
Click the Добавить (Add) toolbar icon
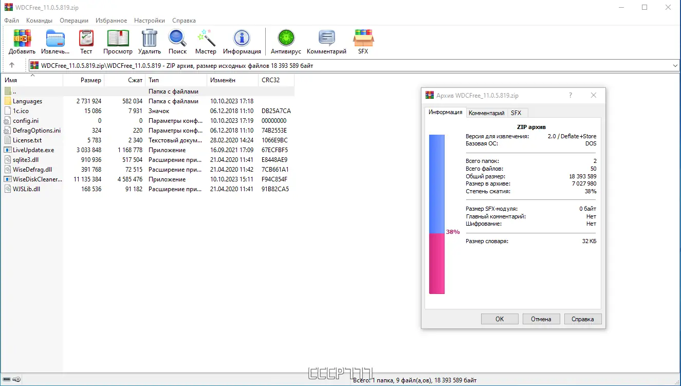tap(22, 38)
